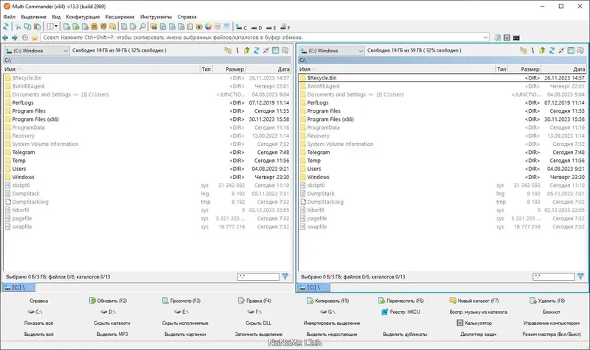
Task: Click the left panel filter funnel icon
Action: pos(285,276)
